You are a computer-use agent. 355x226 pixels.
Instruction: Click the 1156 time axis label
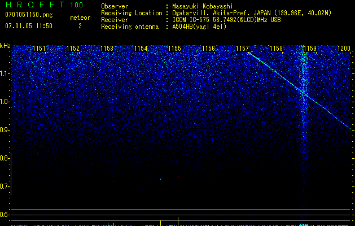click(x=208, y=49)
